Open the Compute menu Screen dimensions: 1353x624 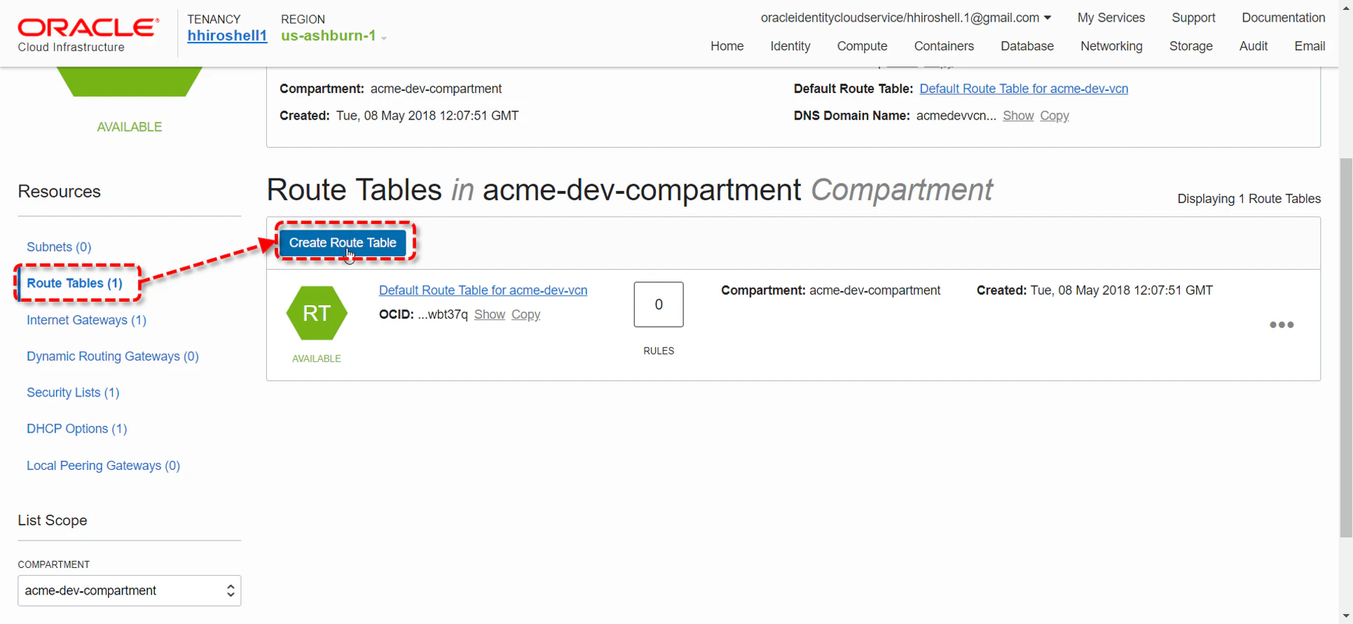coord(862,46)
